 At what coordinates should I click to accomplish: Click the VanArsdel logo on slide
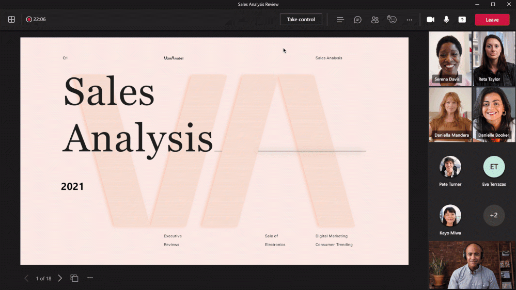point(174,58)
